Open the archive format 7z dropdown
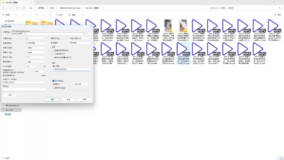Screen dimensions: 284x160 point(35,38)
